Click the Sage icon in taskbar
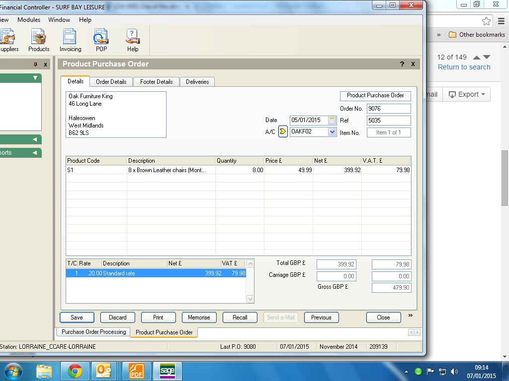 [168, 371]
